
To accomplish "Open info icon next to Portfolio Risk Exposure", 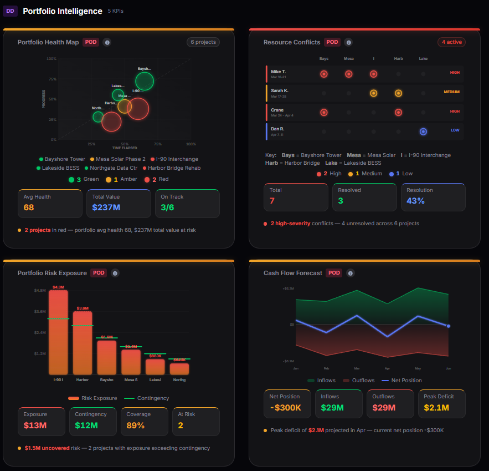I will point(115,274).
